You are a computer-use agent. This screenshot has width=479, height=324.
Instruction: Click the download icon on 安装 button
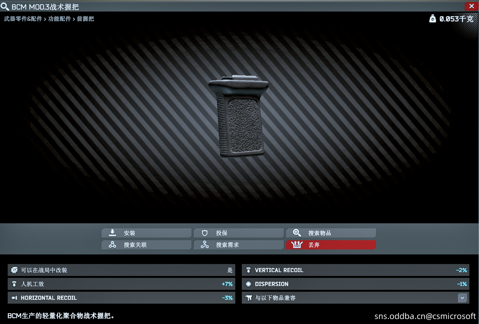(x=112, y=233)
